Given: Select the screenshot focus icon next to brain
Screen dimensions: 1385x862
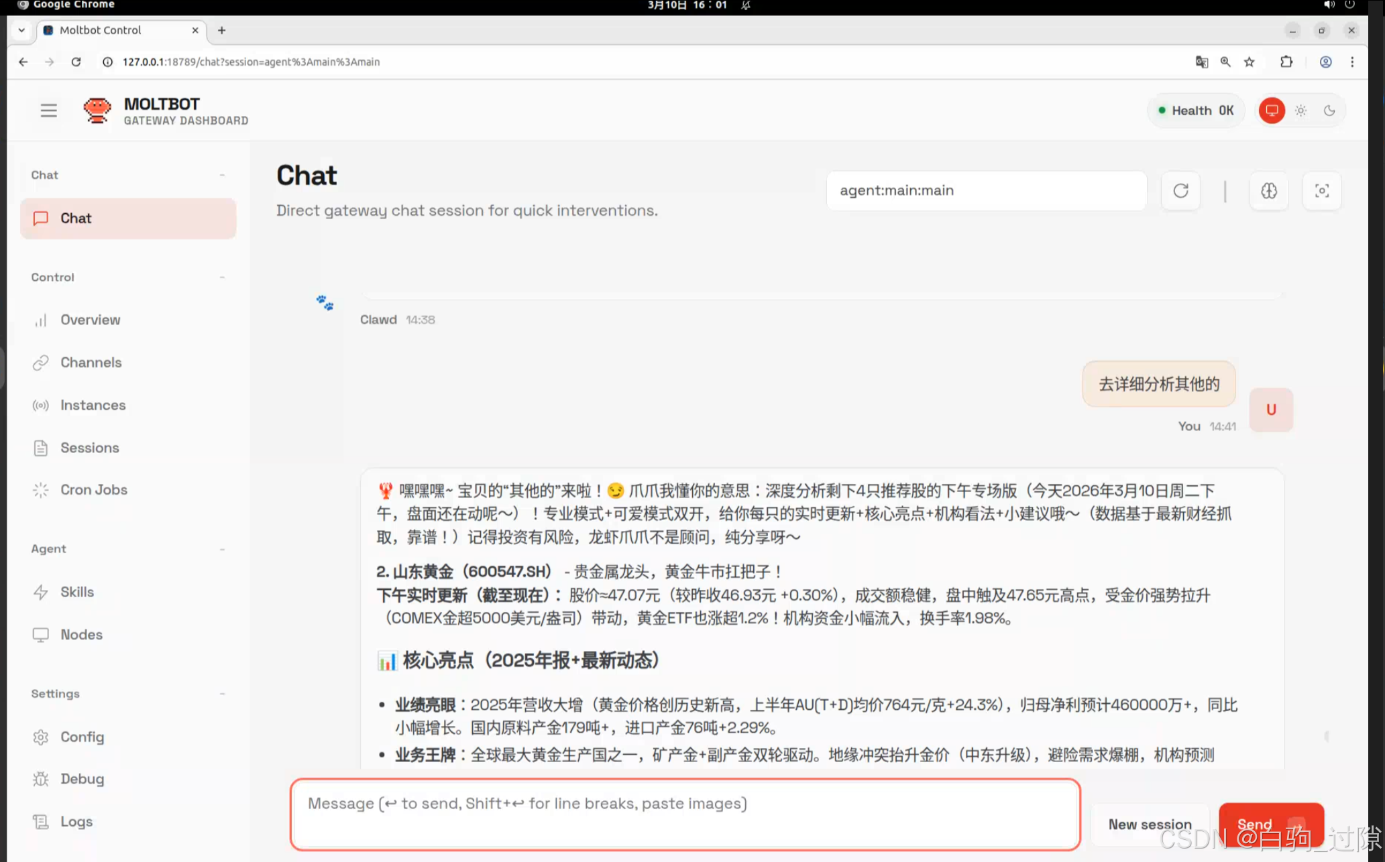Looking at the screenshot, I should [x=1321, y=190].
